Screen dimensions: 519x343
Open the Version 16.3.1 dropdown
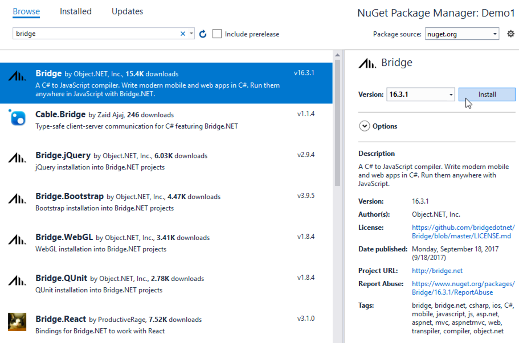pyautogui.click(x=420, y=94)
